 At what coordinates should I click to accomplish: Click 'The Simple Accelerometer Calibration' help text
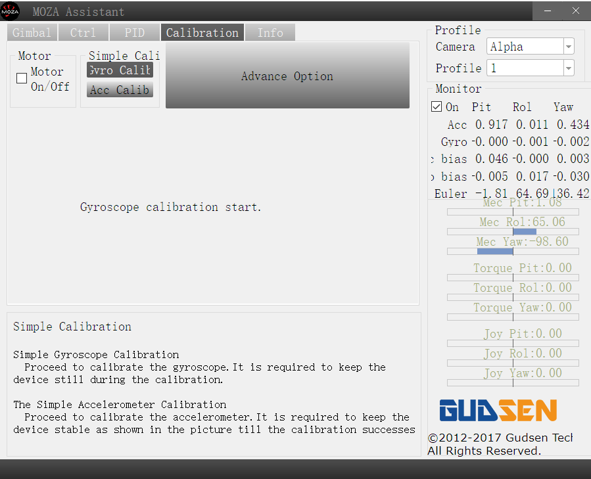pos(120,404)
